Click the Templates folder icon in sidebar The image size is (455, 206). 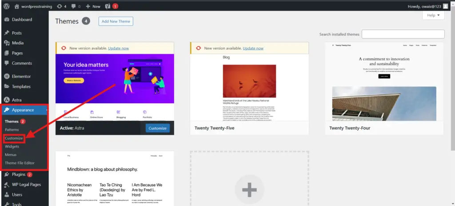point(7,86)
